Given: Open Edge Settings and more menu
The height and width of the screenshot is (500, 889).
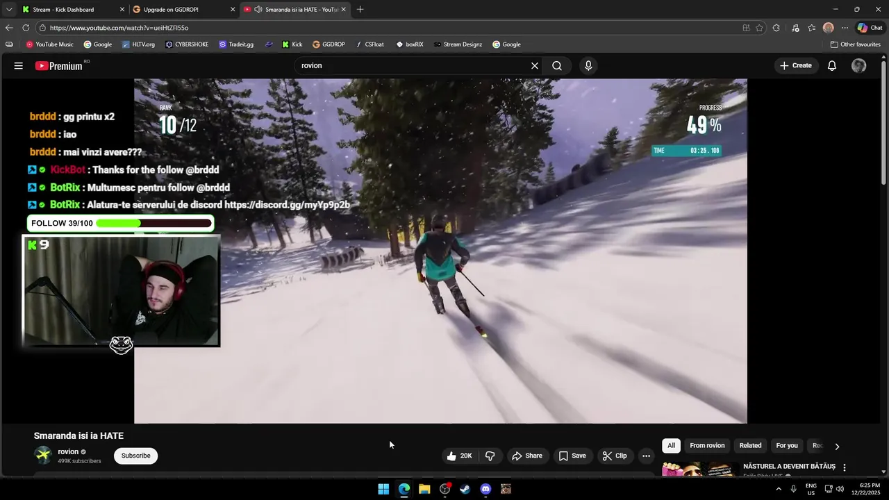Looking at the screenshot, I should tap(845, 28).
